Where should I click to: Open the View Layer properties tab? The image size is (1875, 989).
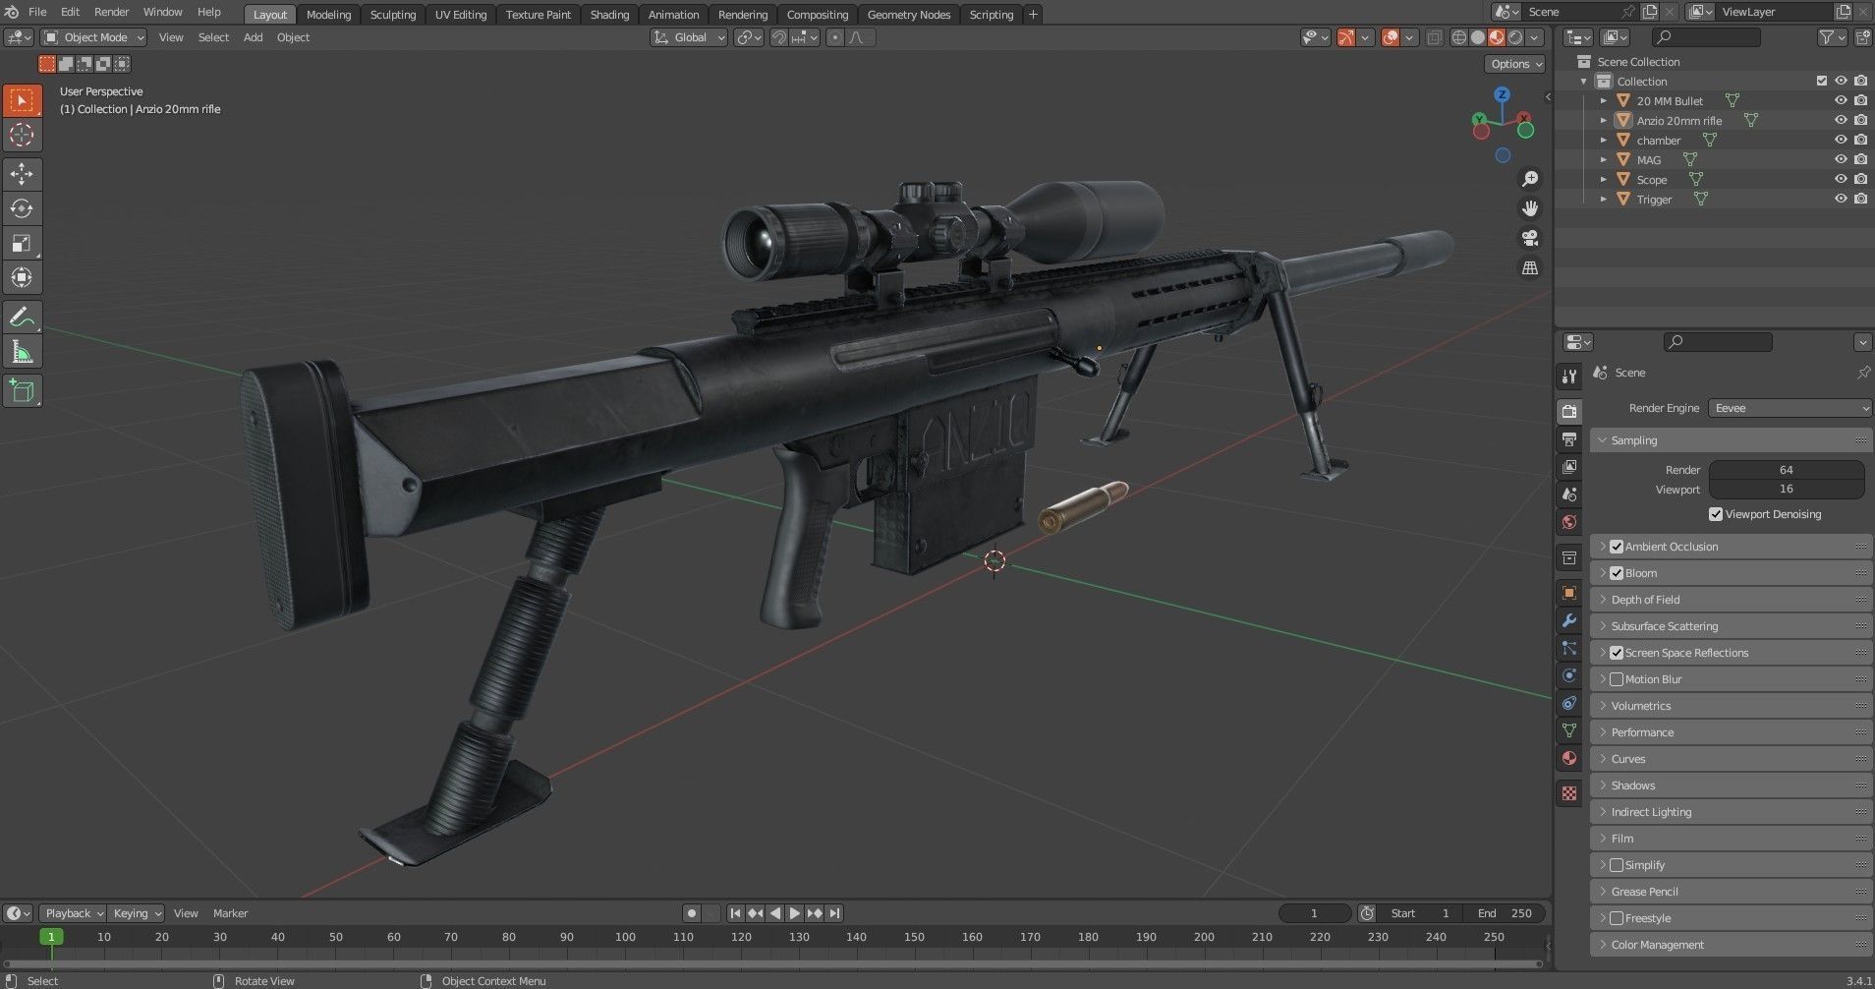(x=1569, y=466)
